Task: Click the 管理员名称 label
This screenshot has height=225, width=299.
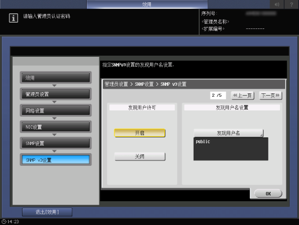Action: pos(215,21)
